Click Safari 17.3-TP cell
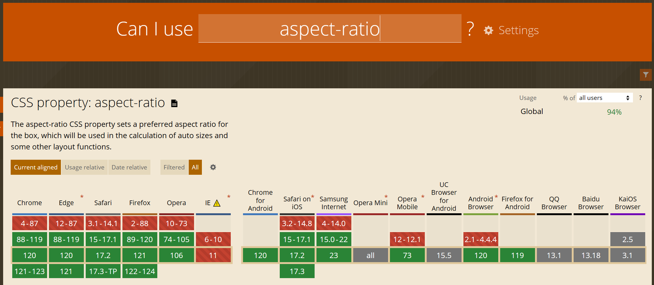This screenshot has height=285, width=654. (103, 271)
